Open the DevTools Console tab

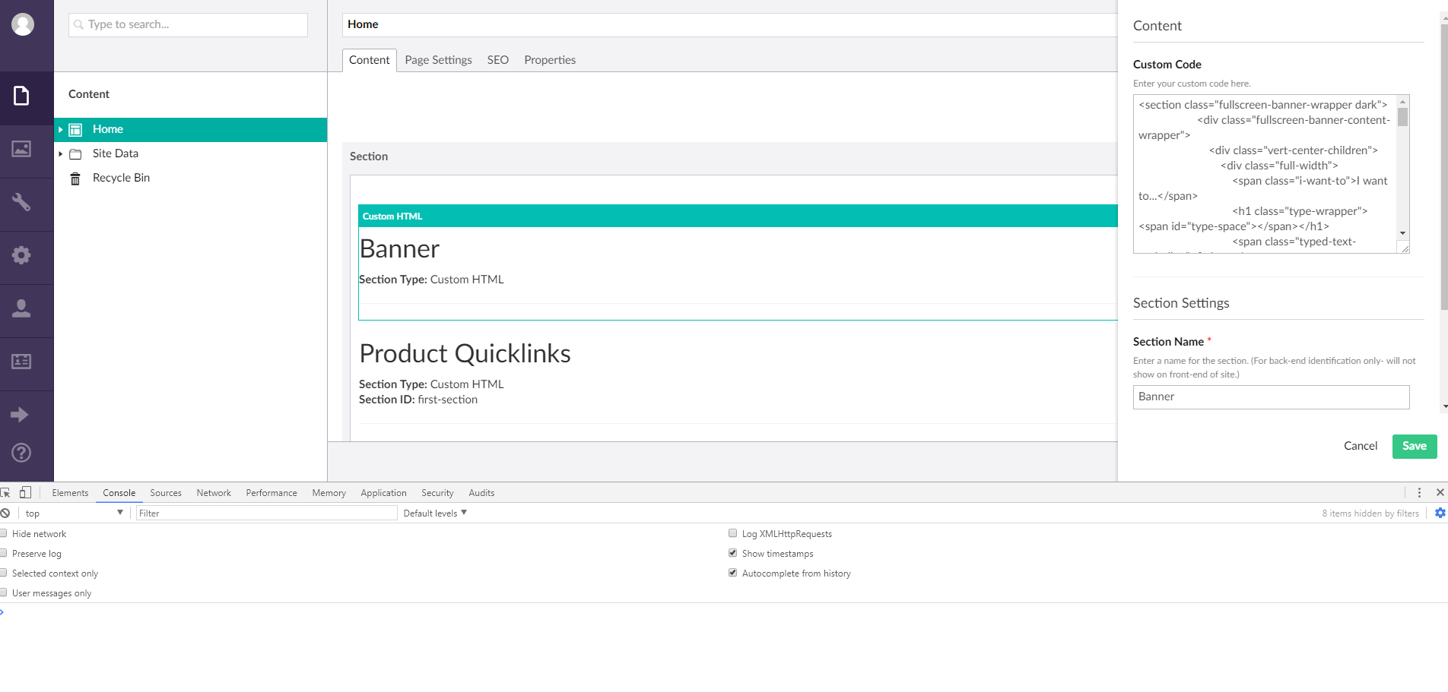coord(119,493)
